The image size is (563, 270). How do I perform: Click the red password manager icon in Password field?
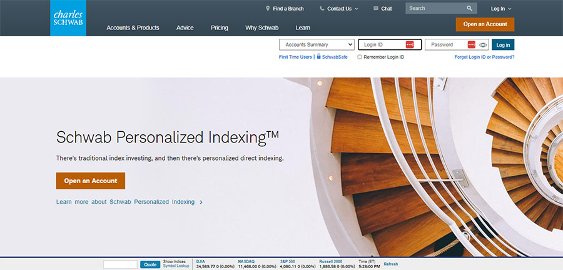pyautogui.click(x=472, y=44)
